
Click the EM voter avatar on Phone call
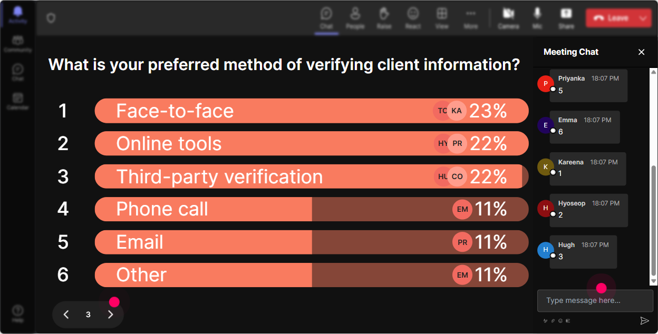(x=462, y=209)
